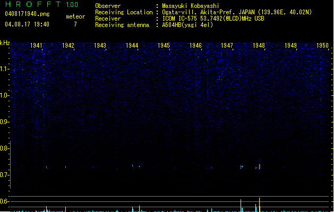Click the file name 0408171940.png
The width and height of the screenshot is (334, 212).
pos(27,14)
